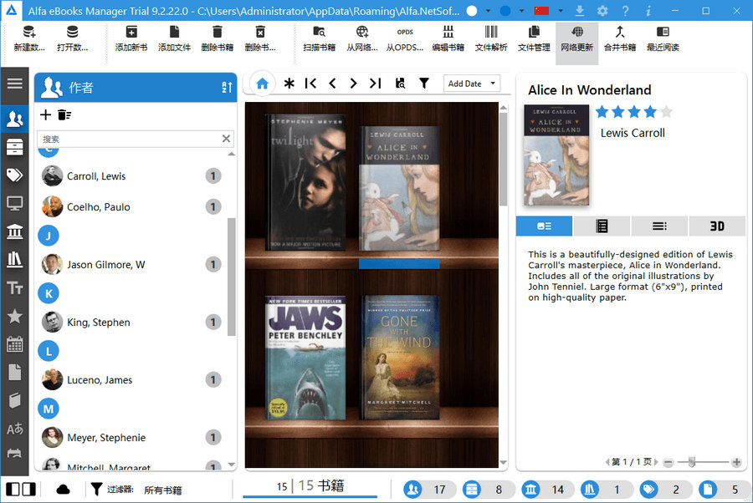Image resolution: width=753 pixels, height=503 pixels.
Task: Click the Lewis Carroll author link
Action: (633, 131)
